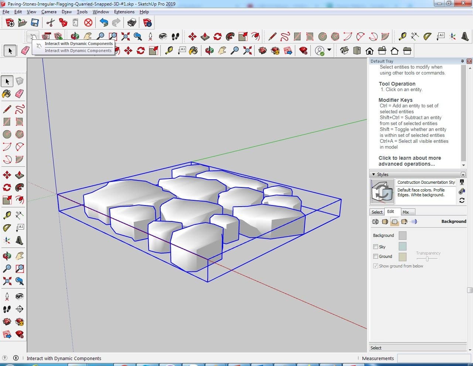Image resolution: width=473 pixels, height=366 pixels.
Task: Select the Iso house view icon
Action: [344, 51]
